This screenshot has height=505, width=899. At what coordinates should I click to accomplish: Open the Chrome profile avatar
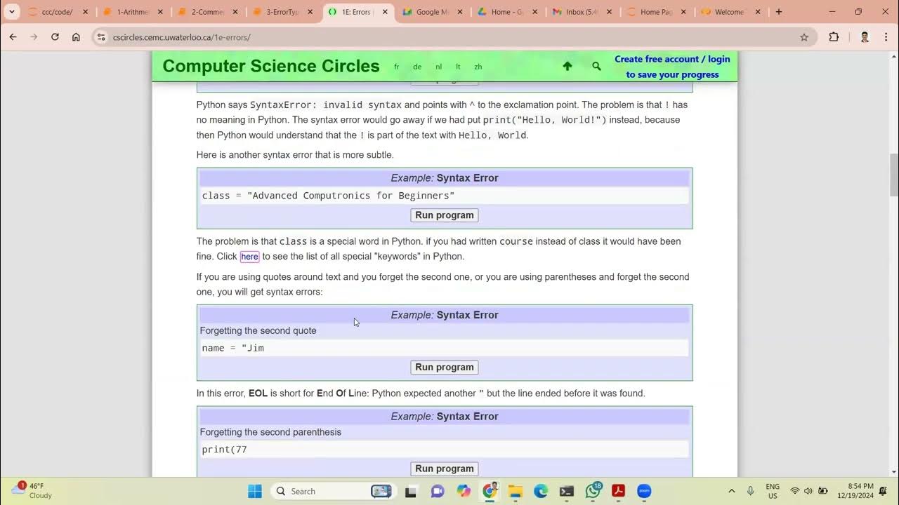(865, 37)
